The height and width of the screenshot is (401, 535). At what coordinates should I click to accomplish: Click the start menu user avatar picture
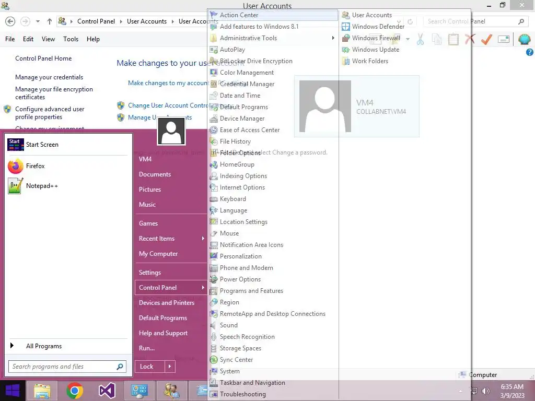(x=171, y=131)
